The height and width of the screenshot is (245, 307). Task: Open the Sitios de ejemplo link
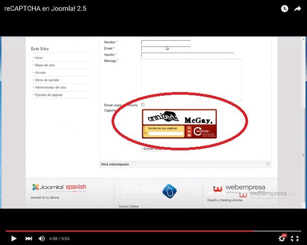coord(47,80)
